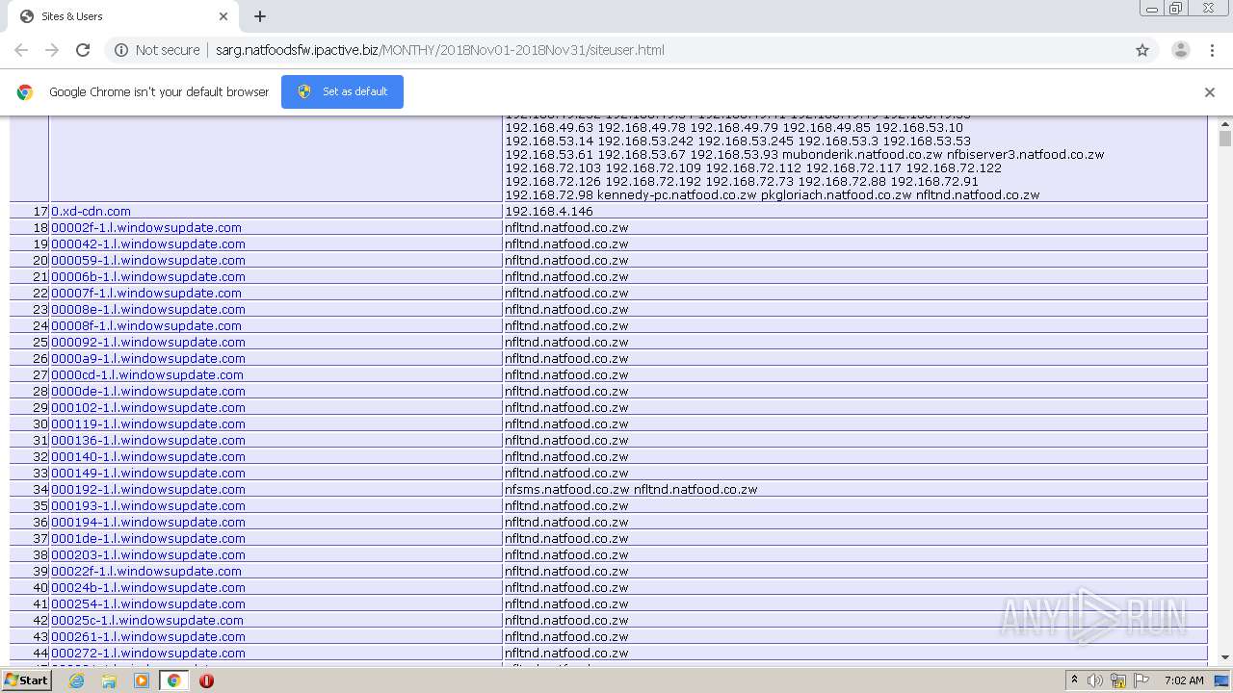The height and width of the screenshot is (693, 1233).
Task: Open 000192-1.l.windowsupdate.com link
Action: pos(148,489)
